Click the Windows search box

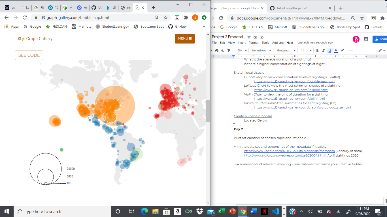pos(63,211)
